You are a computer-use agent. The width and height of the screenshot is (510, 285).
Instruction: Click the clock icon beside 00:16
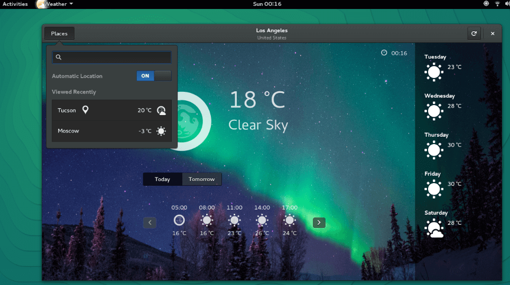[384, 53]
